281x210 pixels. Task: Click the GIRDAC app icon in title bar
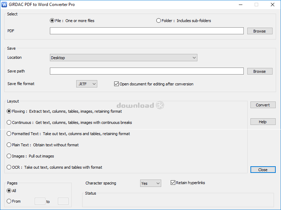point(4,5)
